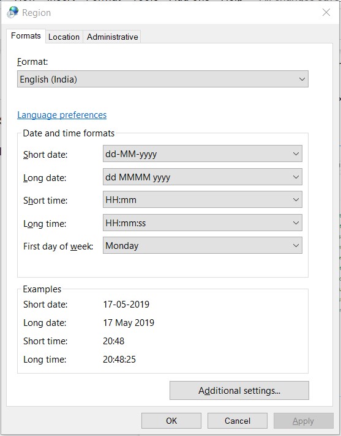Click the Apply button
The image size is (341, 436).
pos(304,421)
